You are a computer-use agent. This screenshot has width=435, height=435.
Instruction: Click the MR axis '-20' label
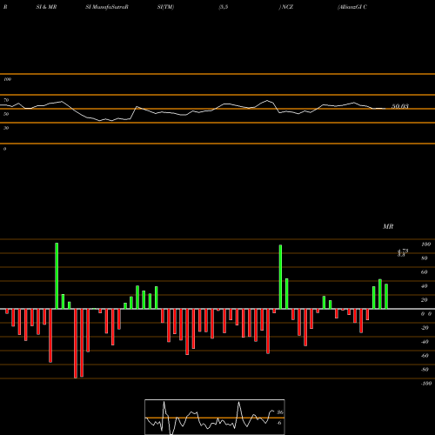(425, 328)
